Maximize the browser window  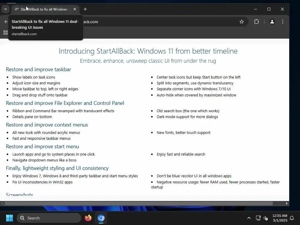[269, 9]
